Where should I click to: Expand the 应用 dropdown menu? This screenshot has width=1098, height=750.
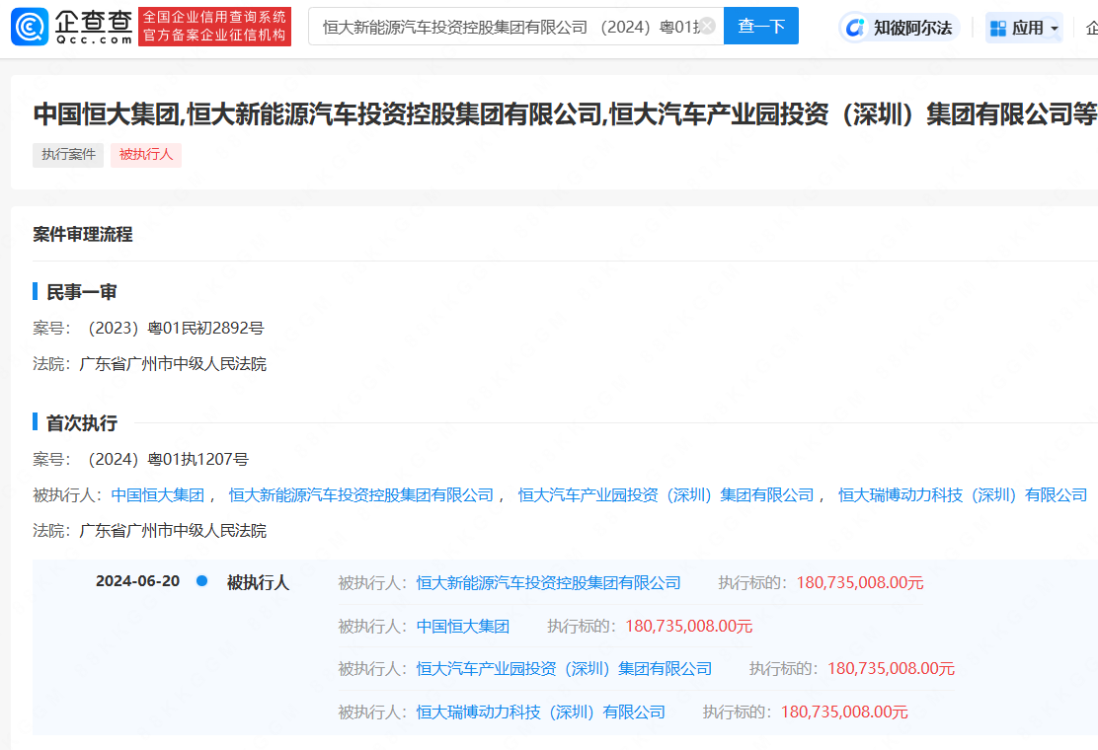click(x=1024, y=28)
